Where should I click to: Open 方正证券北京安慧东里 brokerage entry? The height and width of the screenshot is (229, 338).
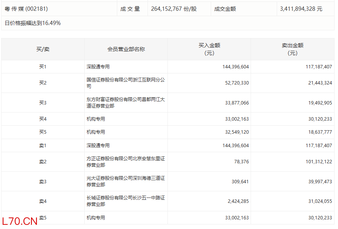click(x=126, y=162)
